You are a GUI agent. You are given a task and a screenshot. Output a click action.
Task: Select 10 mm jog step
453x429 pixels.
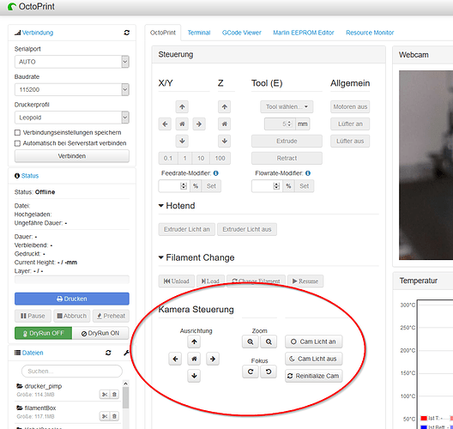(201, 159)
